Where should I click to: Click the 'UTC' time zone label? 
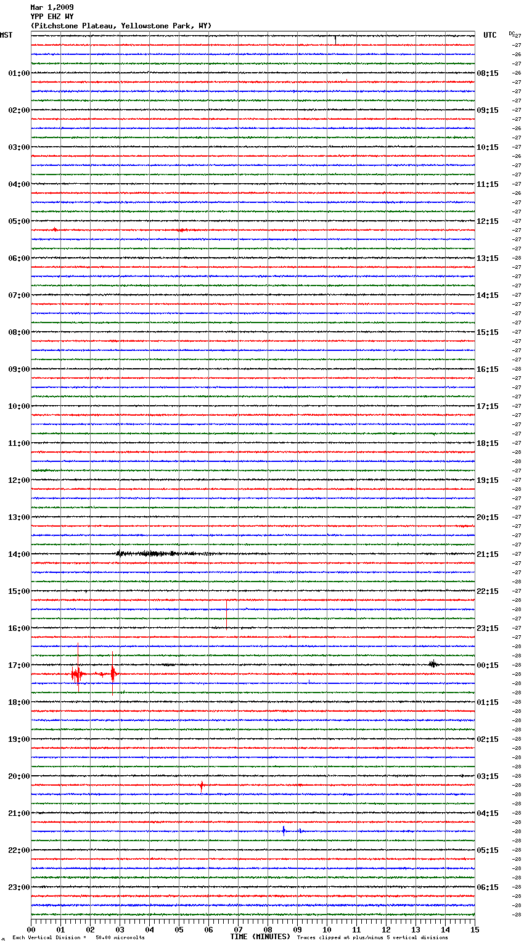point(490,35)
